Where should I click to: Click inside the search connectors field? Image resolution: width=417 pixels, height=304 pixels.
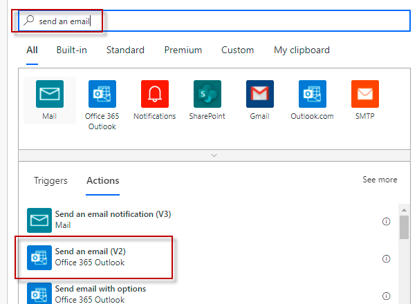214,21
